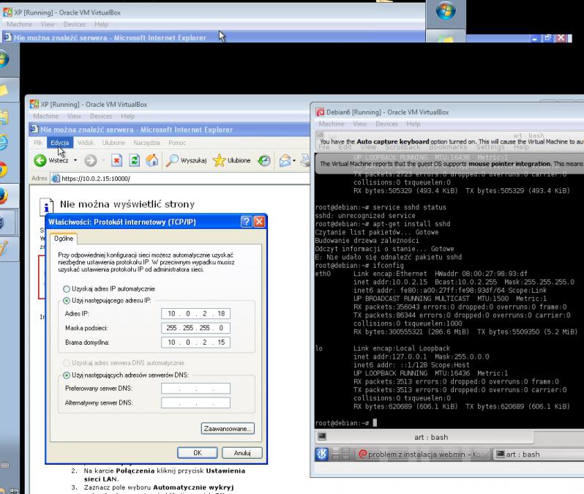Click the Preferowany serwer DNS field
The image size is (584, 494).
coord(195,389)
